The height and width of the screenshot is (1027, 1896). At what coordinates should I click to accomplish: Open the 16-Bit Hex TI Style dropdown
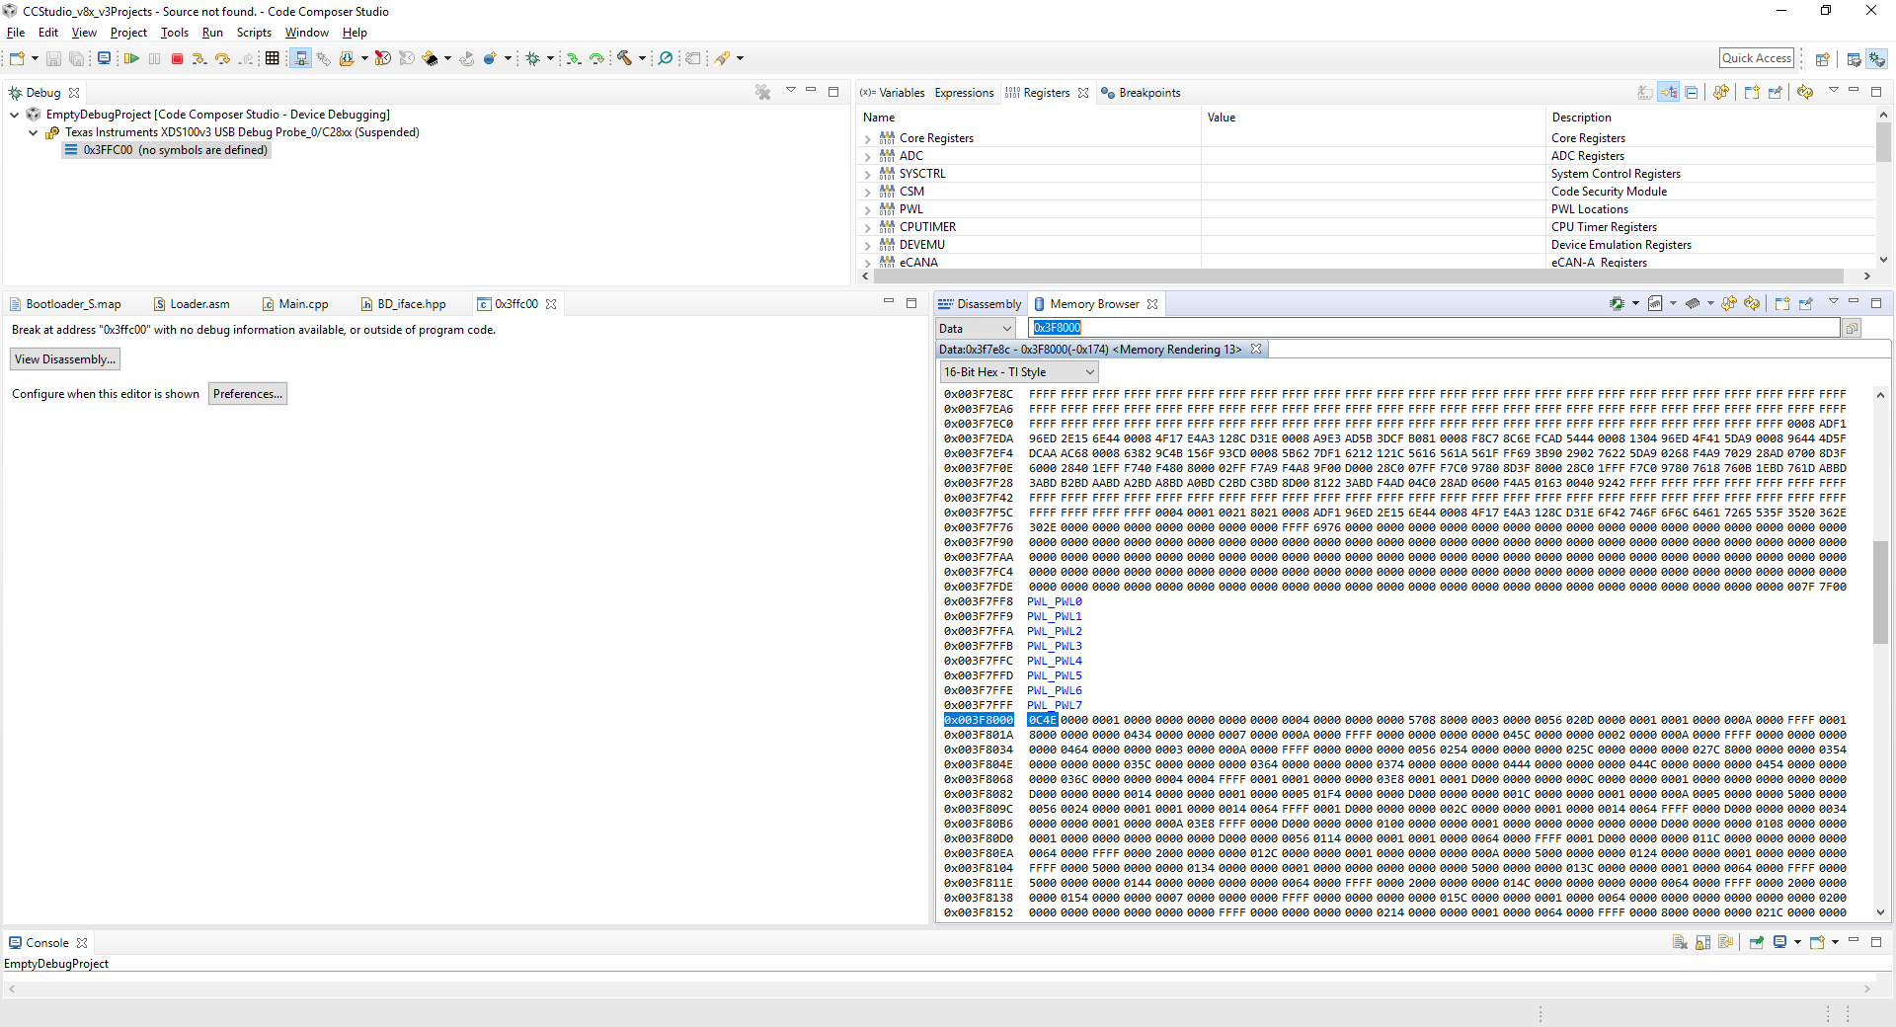1086,372
